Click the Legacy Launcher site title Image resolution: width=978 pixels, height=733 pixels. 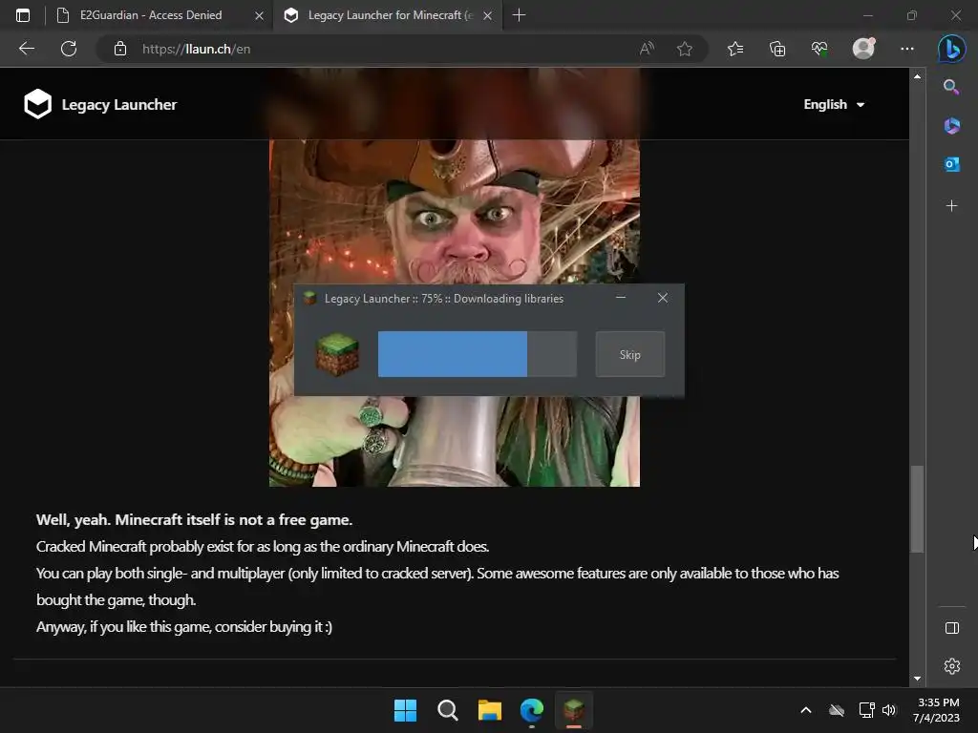(x=119, y=104)
